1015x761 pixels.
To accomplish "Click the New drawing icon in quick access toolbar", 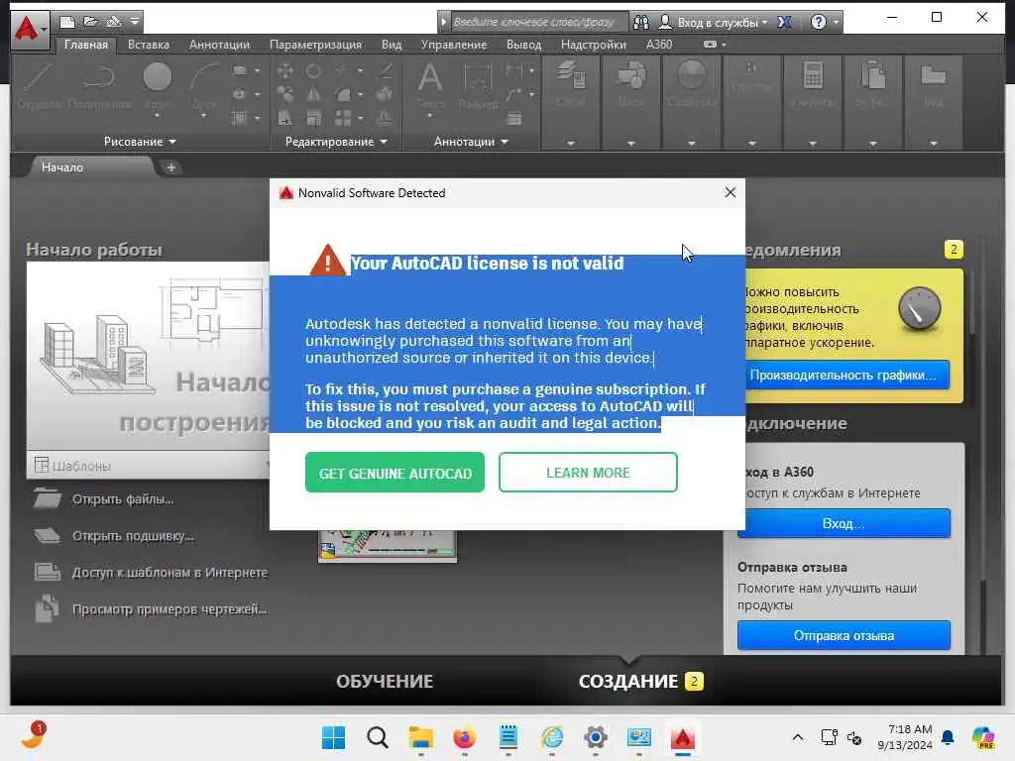I will tap(66, 22).
